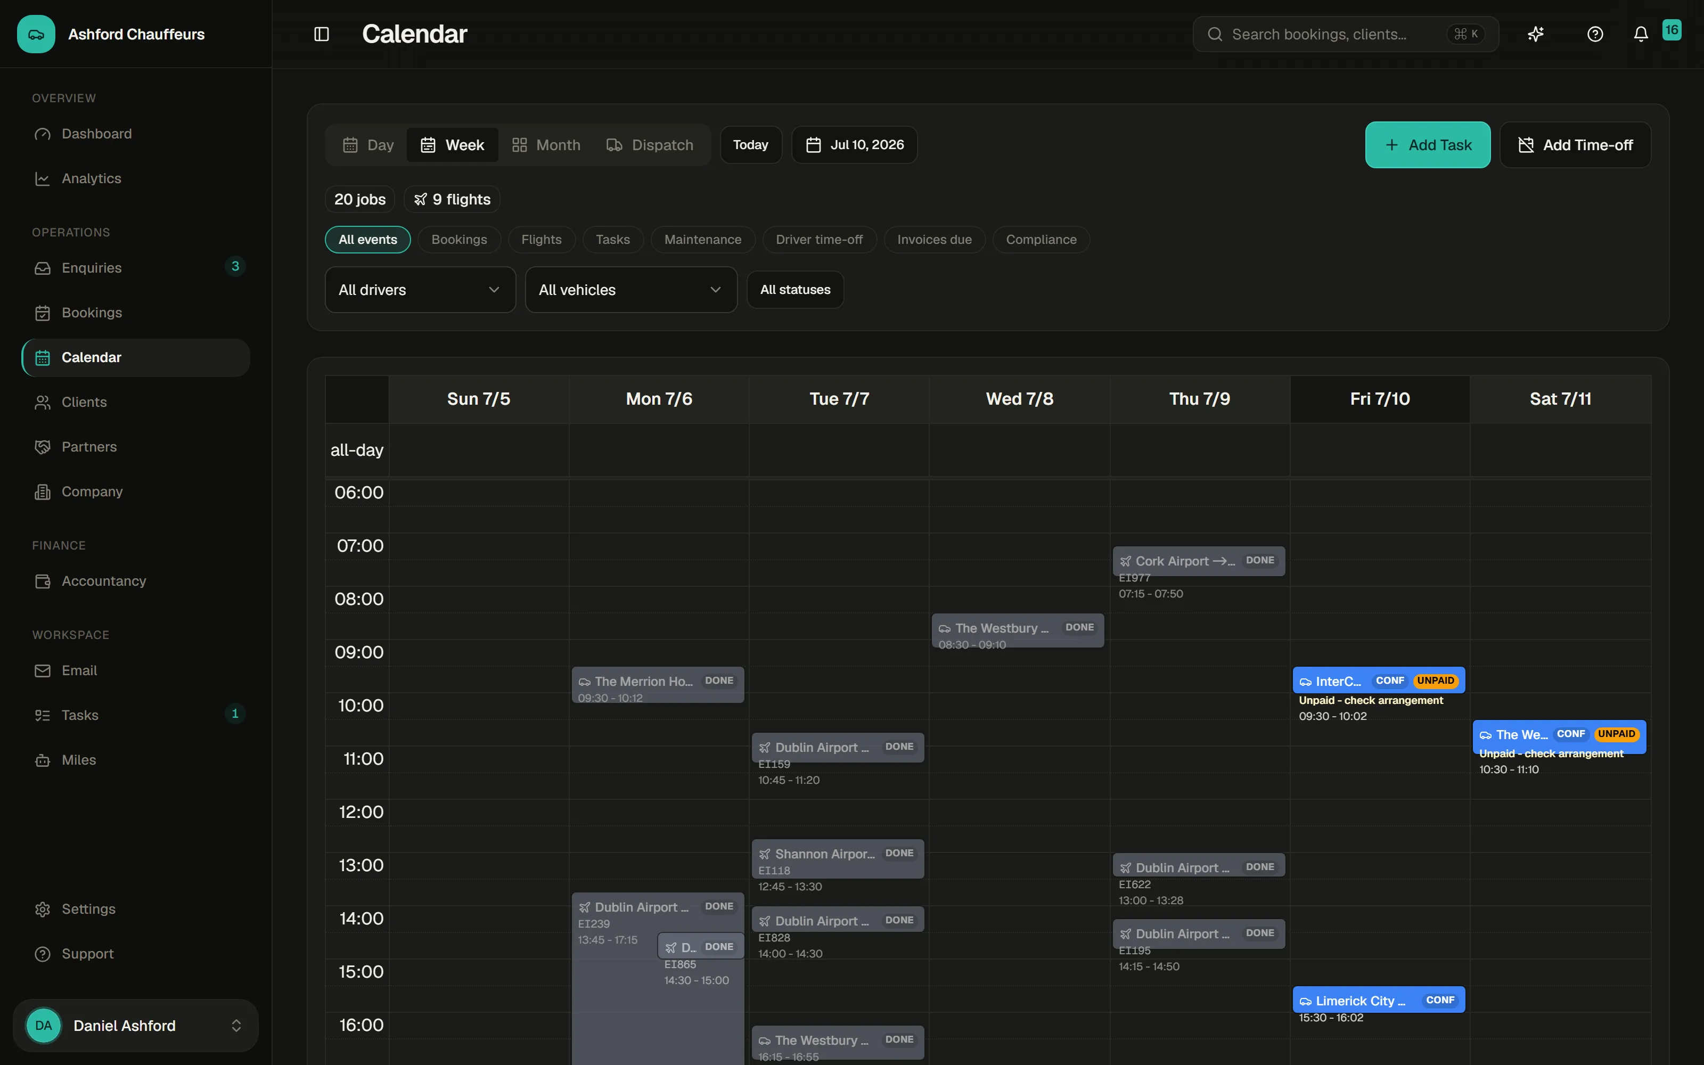Click the search magnifier icon
Image resolution: width=1704 pixels, height=1065 pixels.
pos(1215,34)
